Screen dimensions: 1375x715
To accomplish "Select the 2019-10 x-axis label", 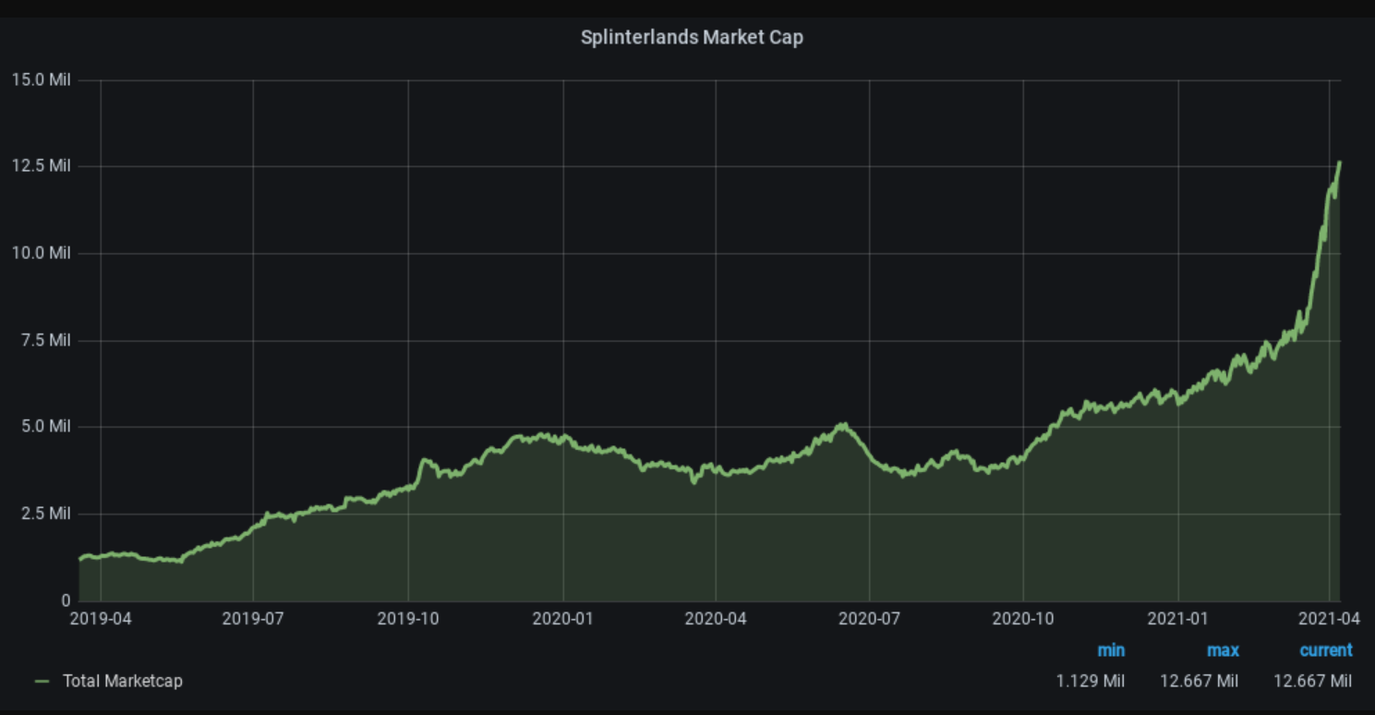I will (x=408, y=618).
